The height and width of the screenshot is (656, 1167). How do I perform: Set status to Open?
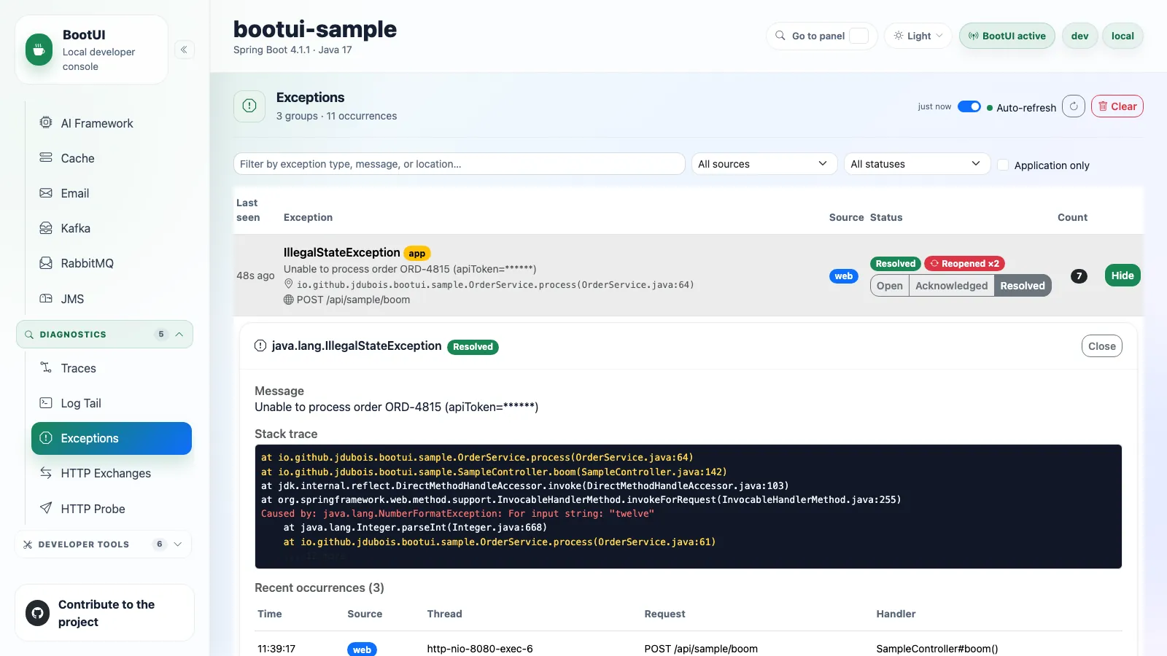tap(890, 286)
